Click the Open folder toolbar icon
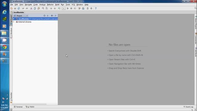197x111 pixels. click(11, 8)
